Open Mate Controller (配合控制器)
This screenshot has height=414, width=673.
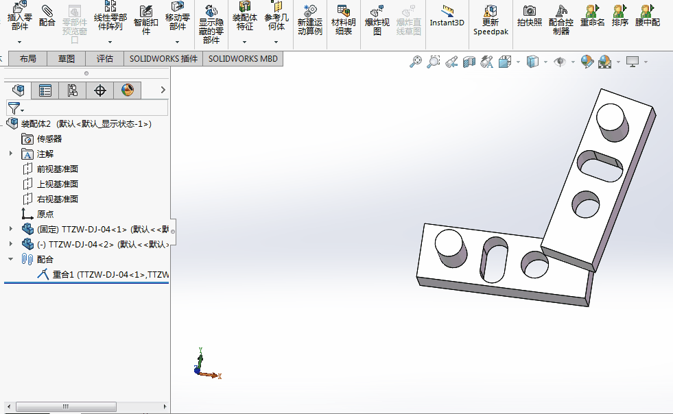point(561,20)
